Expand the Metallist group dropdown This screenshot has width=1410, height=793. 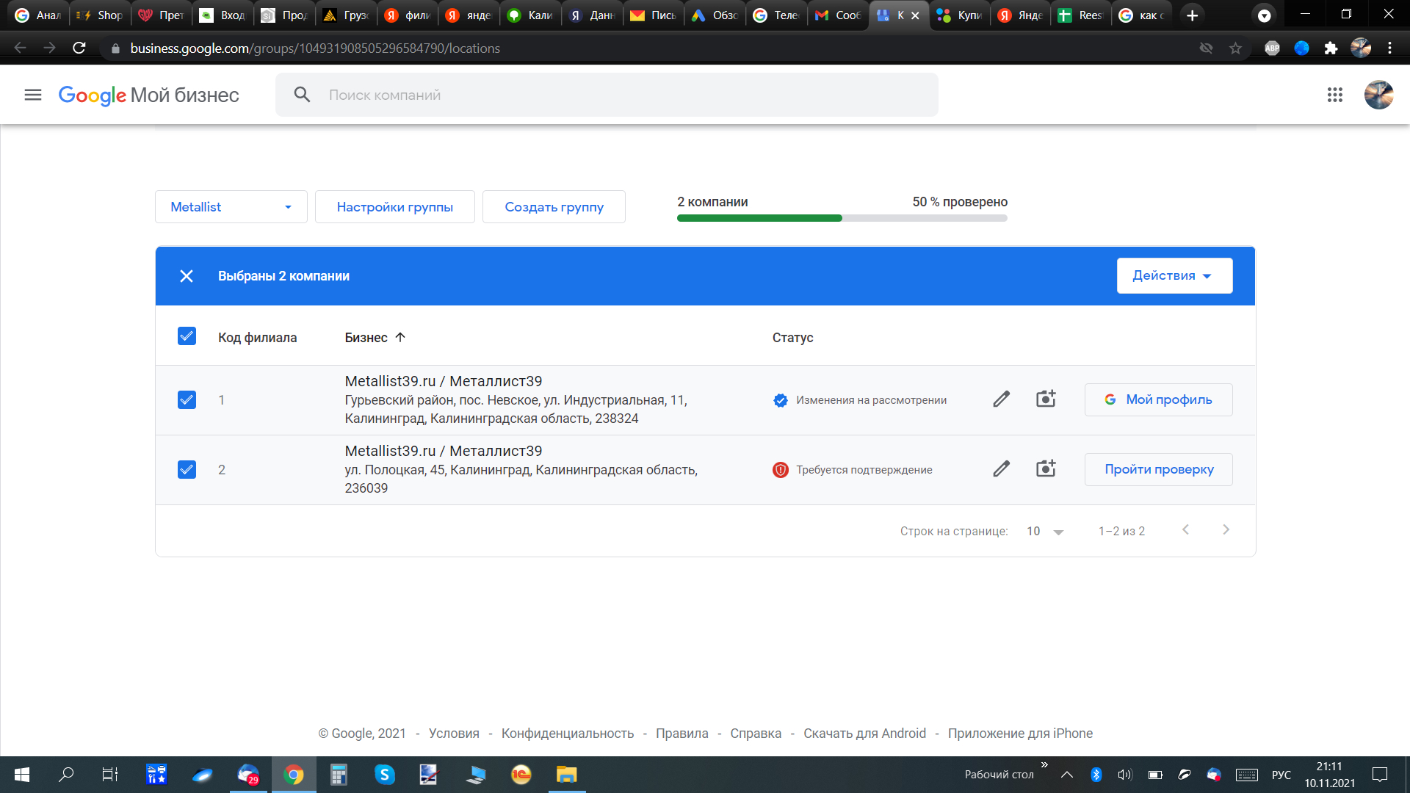coord(231,207)
